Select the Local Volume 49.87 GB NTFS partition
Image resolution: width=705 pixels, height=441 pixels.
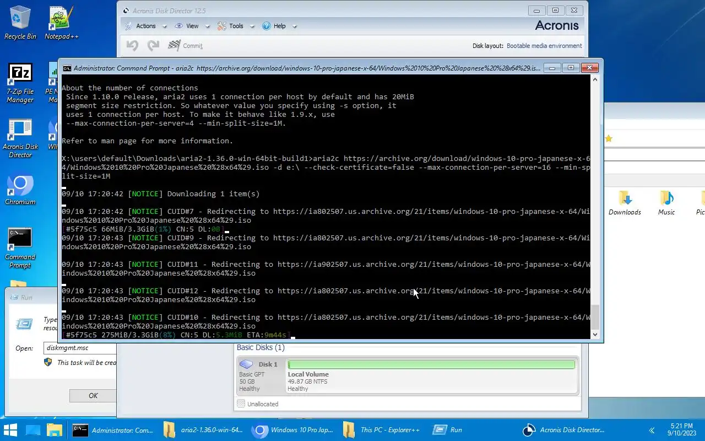(x=431, y=376)
